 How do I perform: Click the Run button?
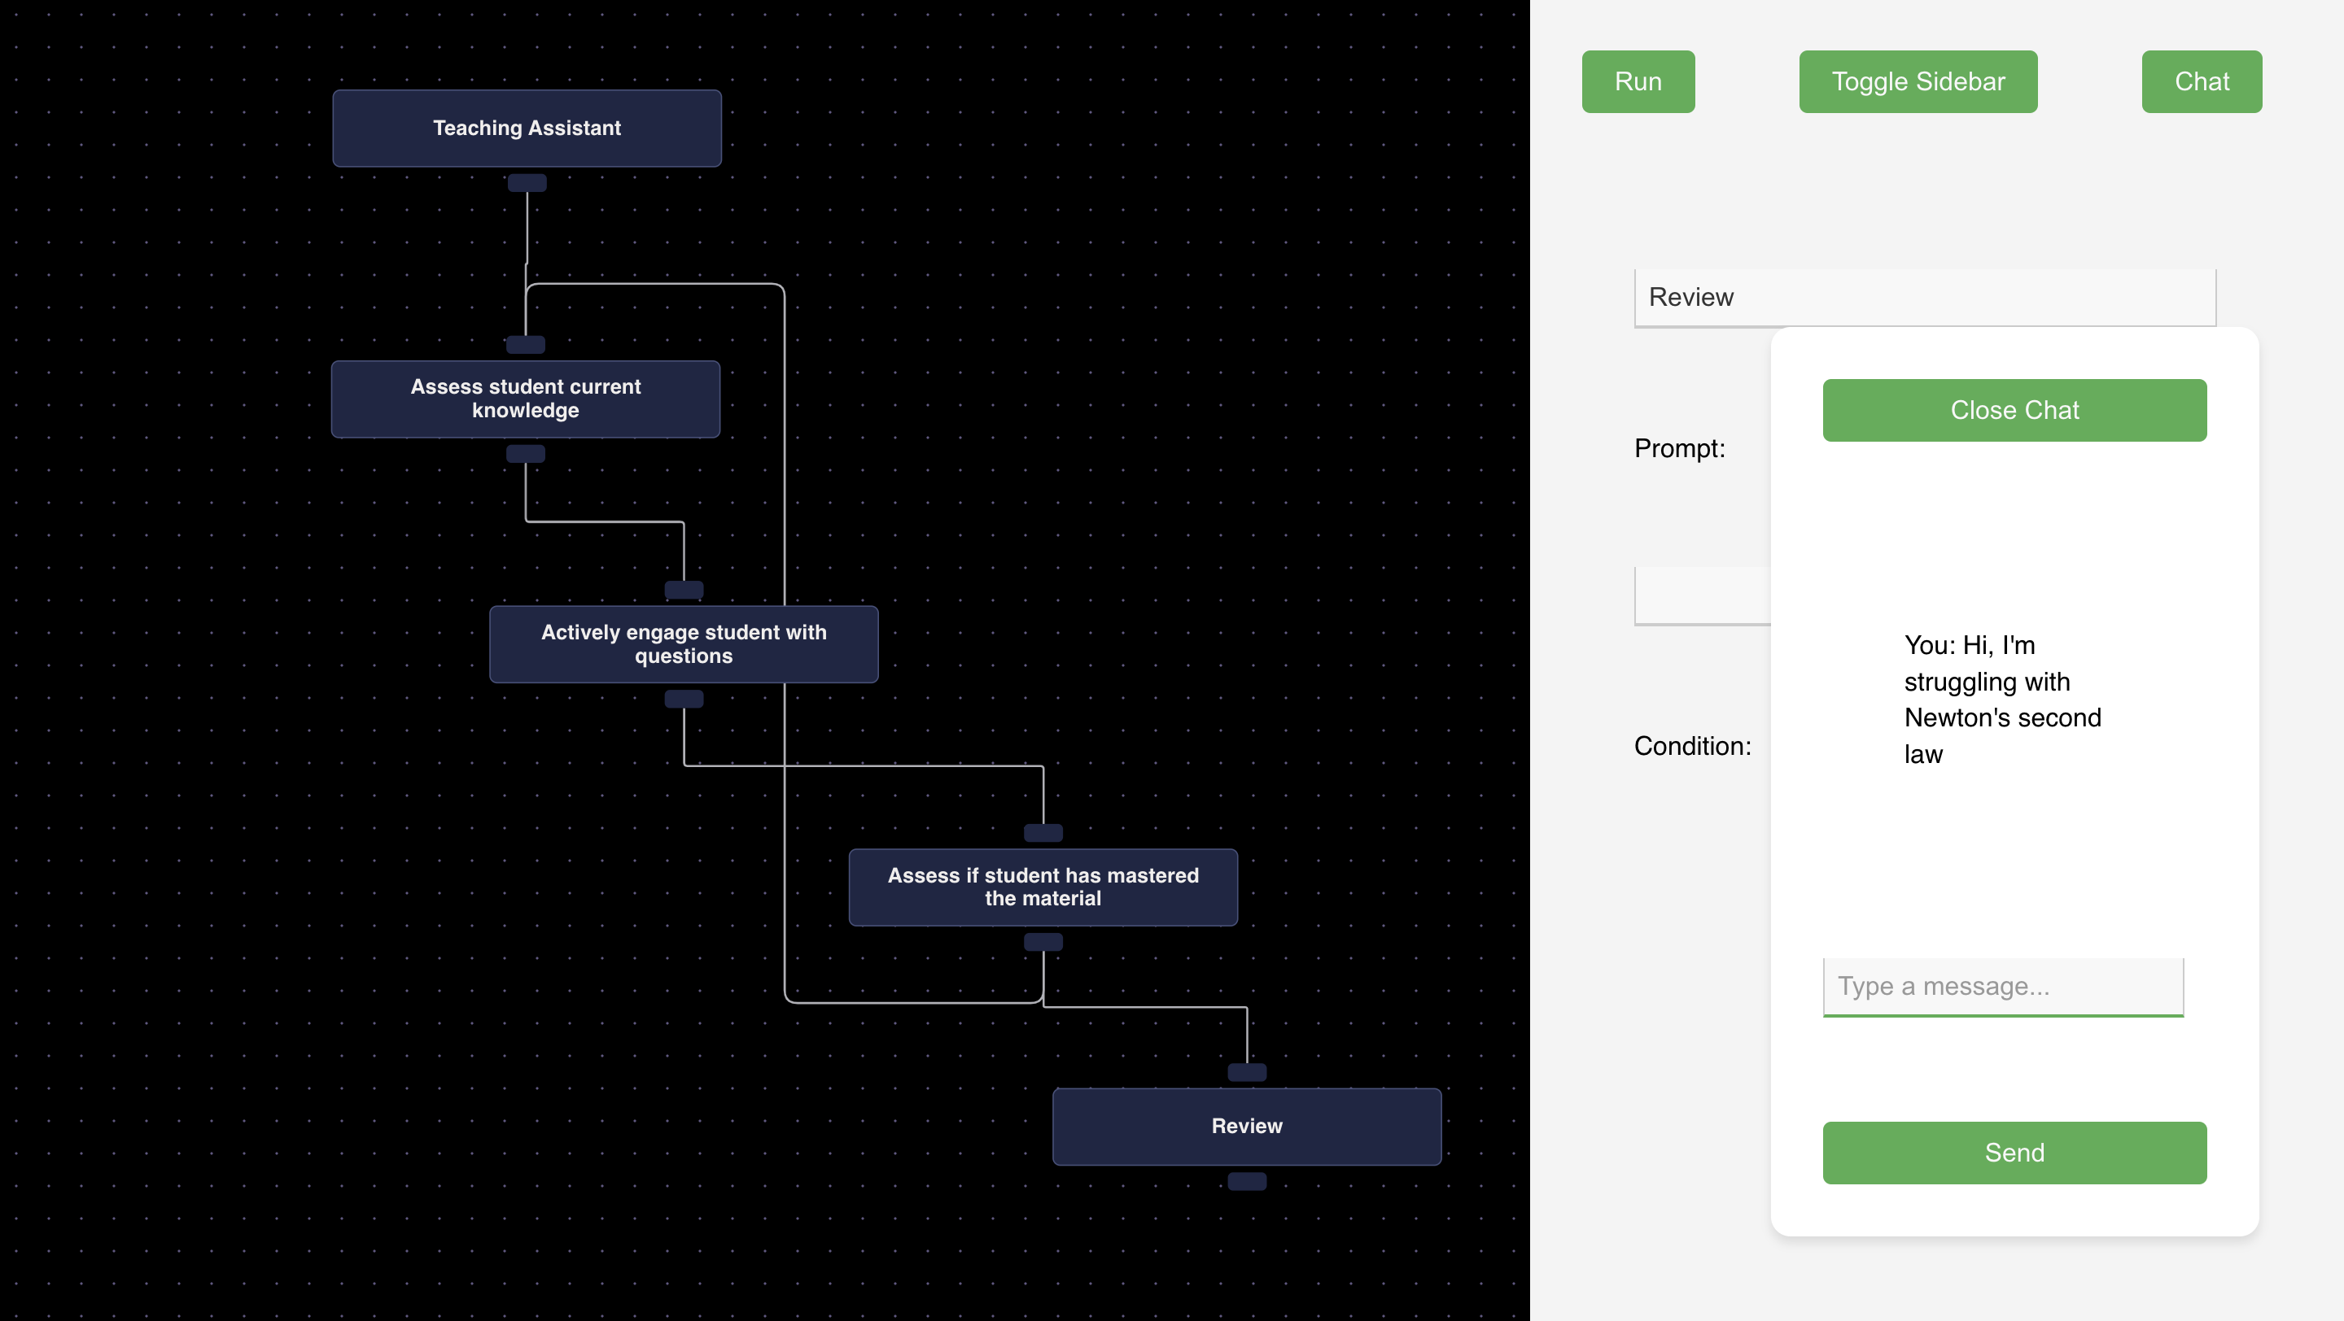tap(1638, 82)
